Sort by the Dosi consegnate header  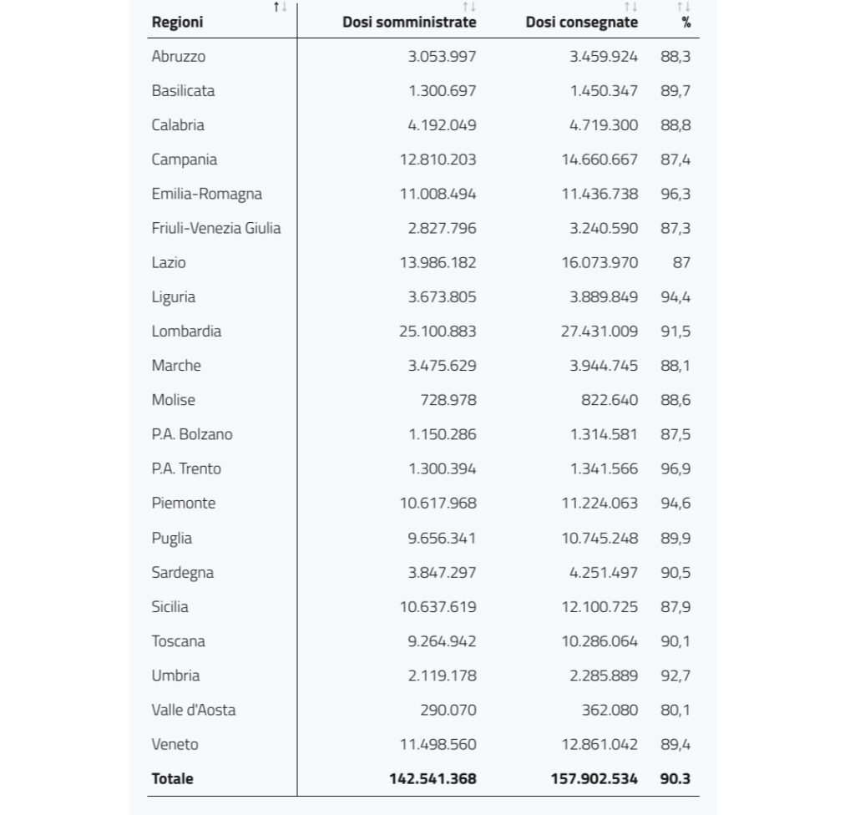click(x=581, y=23)
